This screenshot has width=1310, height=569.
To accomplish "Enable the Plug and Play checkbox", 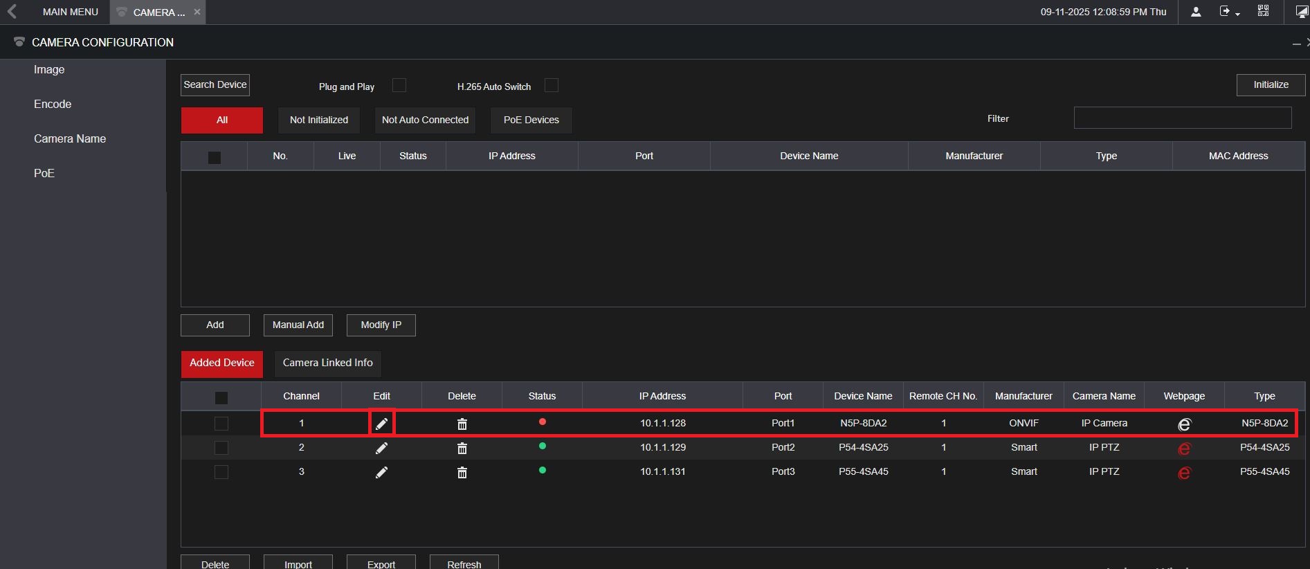I will point(399,85).
